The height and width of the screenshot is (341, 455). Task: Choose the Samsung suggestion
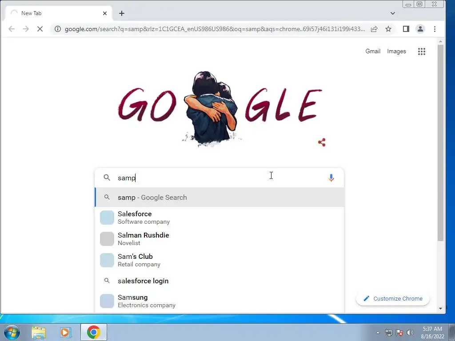pos(220,301)
